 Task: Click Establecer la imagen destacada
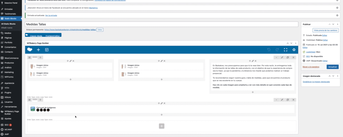coord(316,82)
